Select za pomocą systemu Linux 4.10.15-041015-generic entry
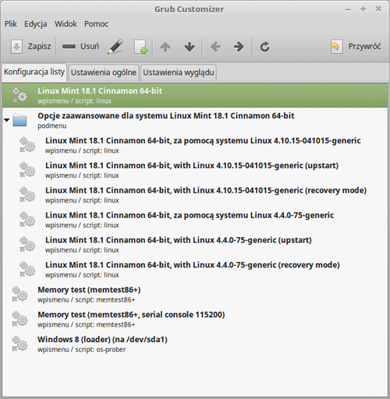The height and width of the screenshot is (399, 390). [195, 145]
